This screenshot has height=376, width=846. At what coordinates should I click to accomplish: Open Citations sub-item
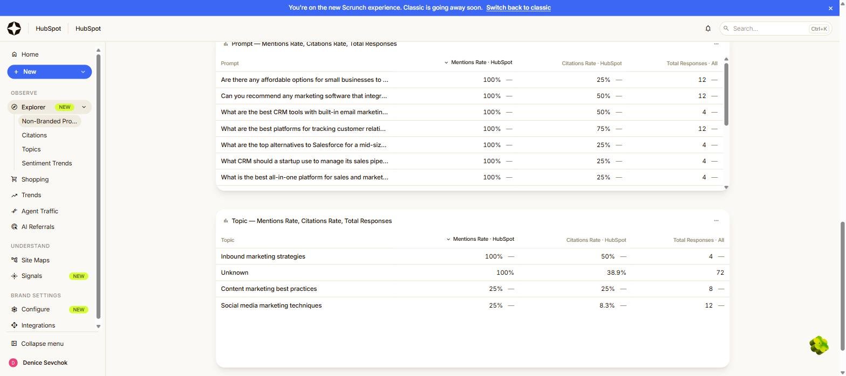point(34,135)
